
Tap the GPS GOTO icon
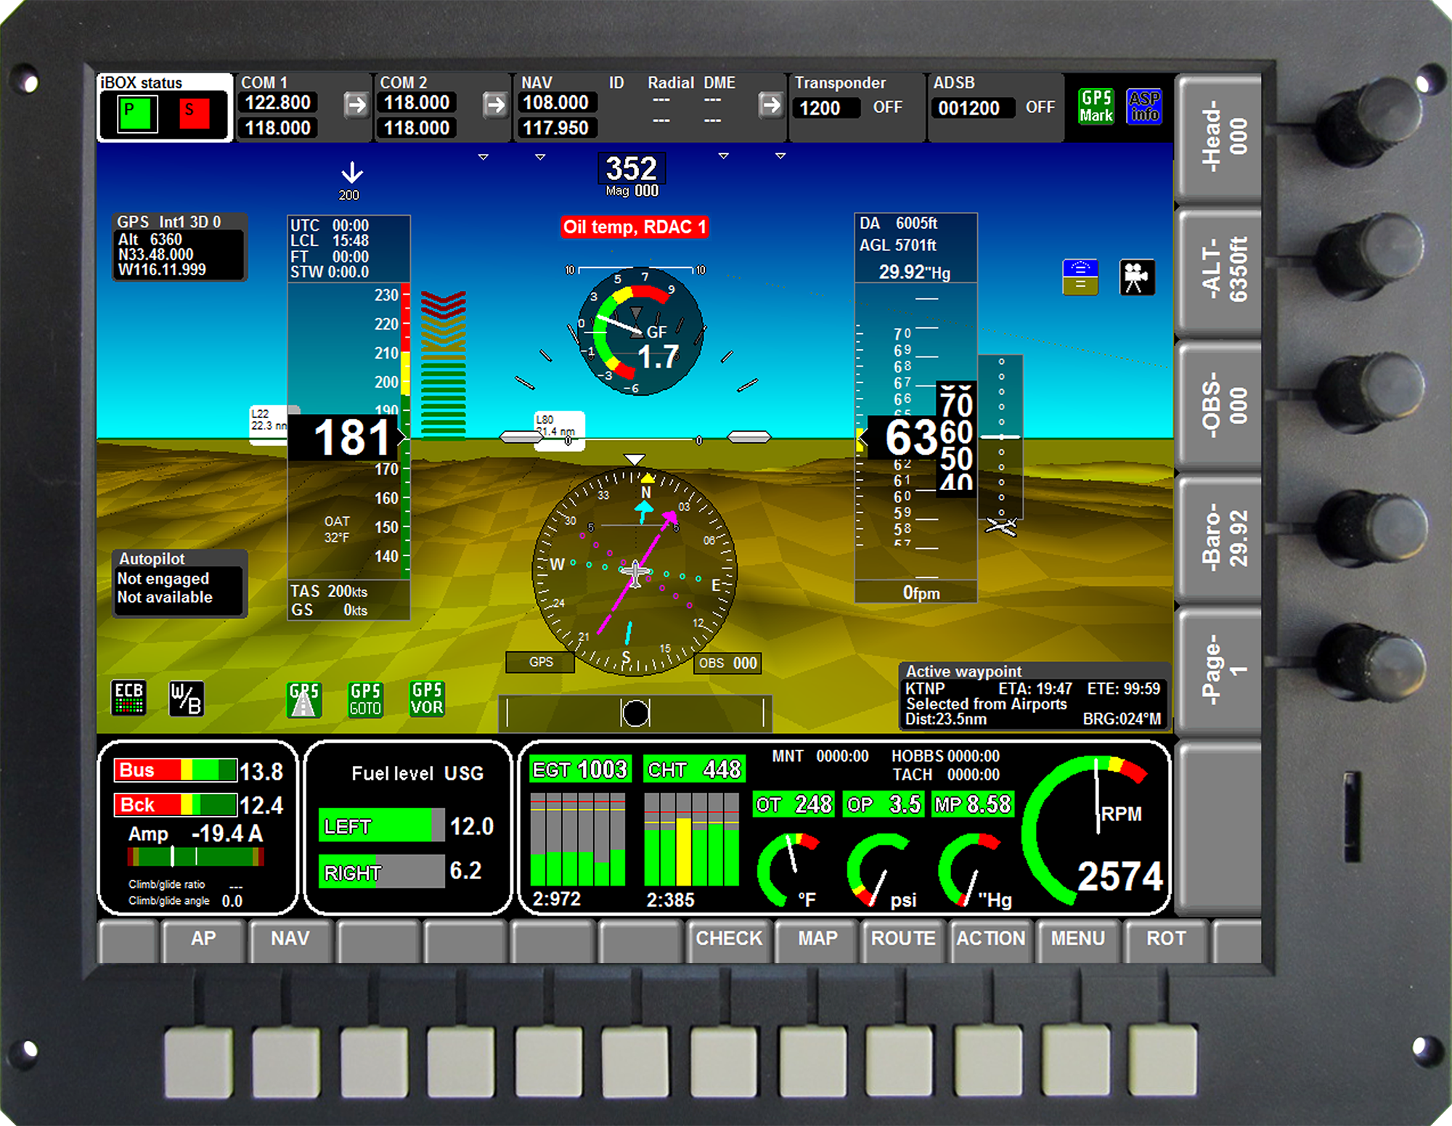(x=365, y=699)
